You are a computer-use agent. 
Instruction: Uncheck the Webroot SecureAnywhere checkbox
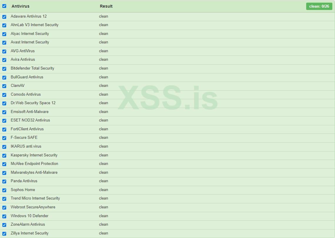pos(4,207)
